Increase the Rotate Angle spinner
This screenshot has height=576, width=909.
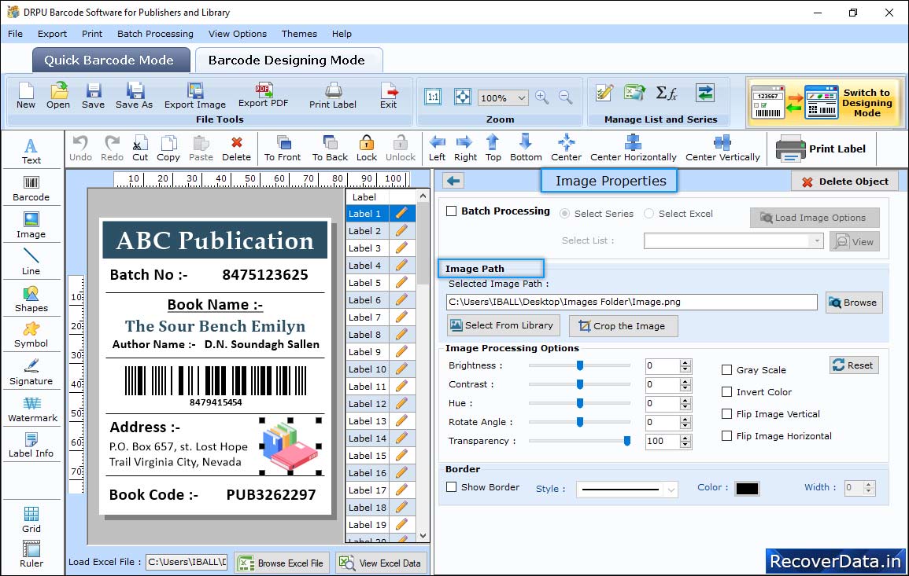tap(685, 419)
